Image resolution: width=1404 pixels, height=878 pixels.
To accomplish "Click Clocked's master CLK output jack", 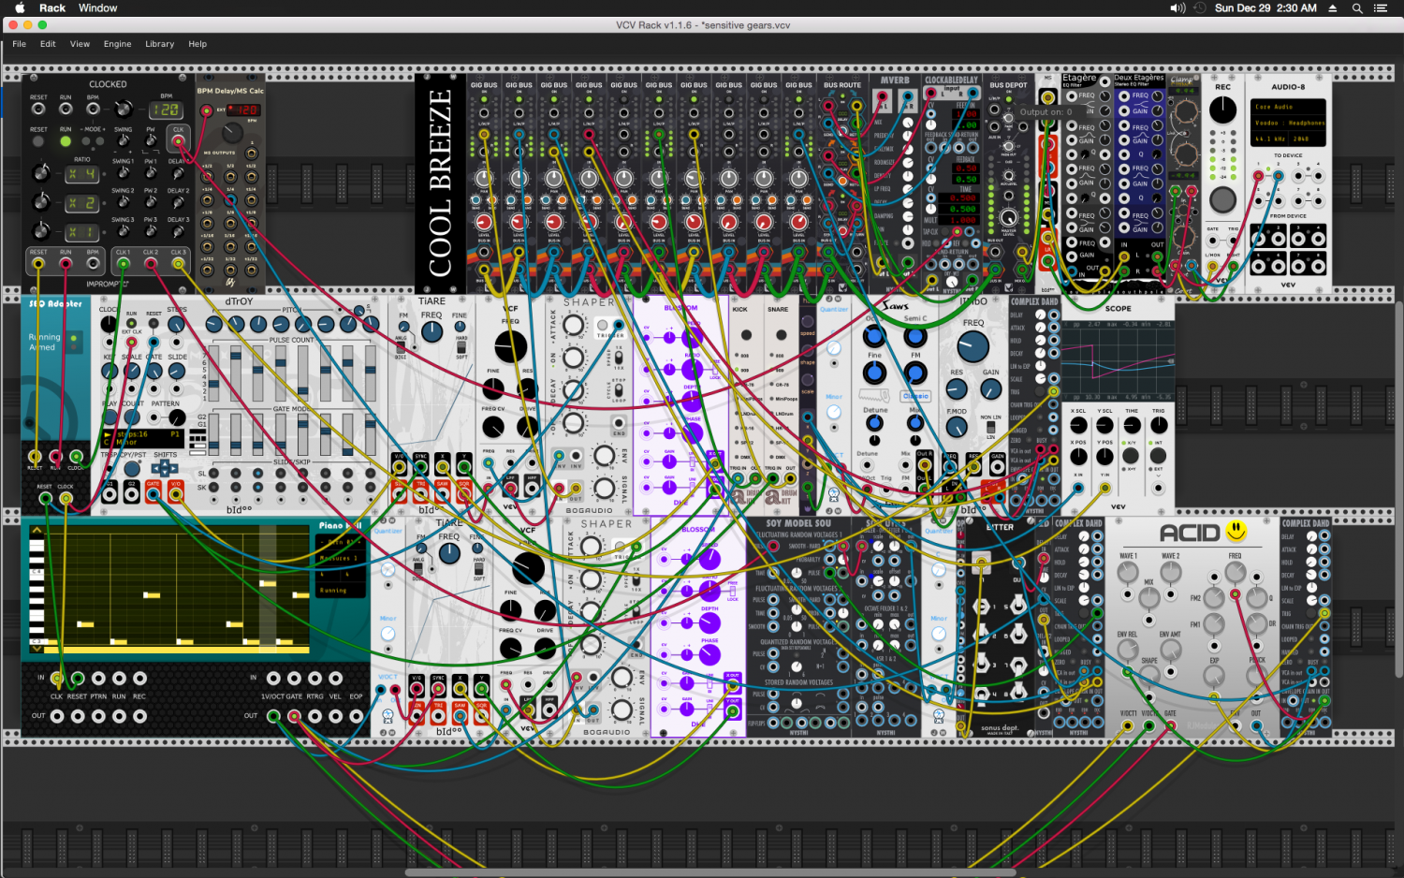I will [x=178, y=140].
